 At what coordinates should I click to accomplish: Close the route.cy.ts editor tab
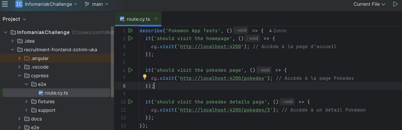click(x=156, y=19)
